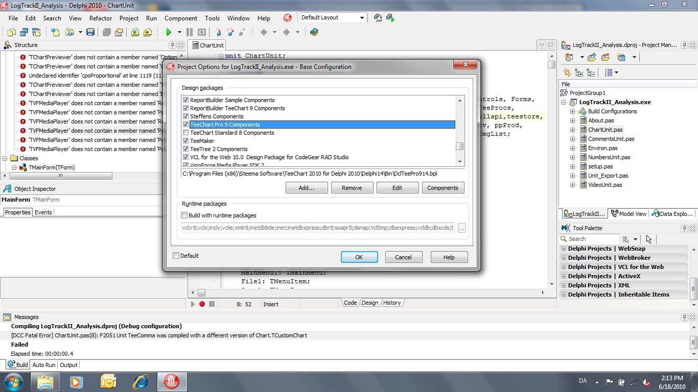Check TeeChart Standard 8 Components
This screenshot has height=392, width=698.
click(186, 133)
